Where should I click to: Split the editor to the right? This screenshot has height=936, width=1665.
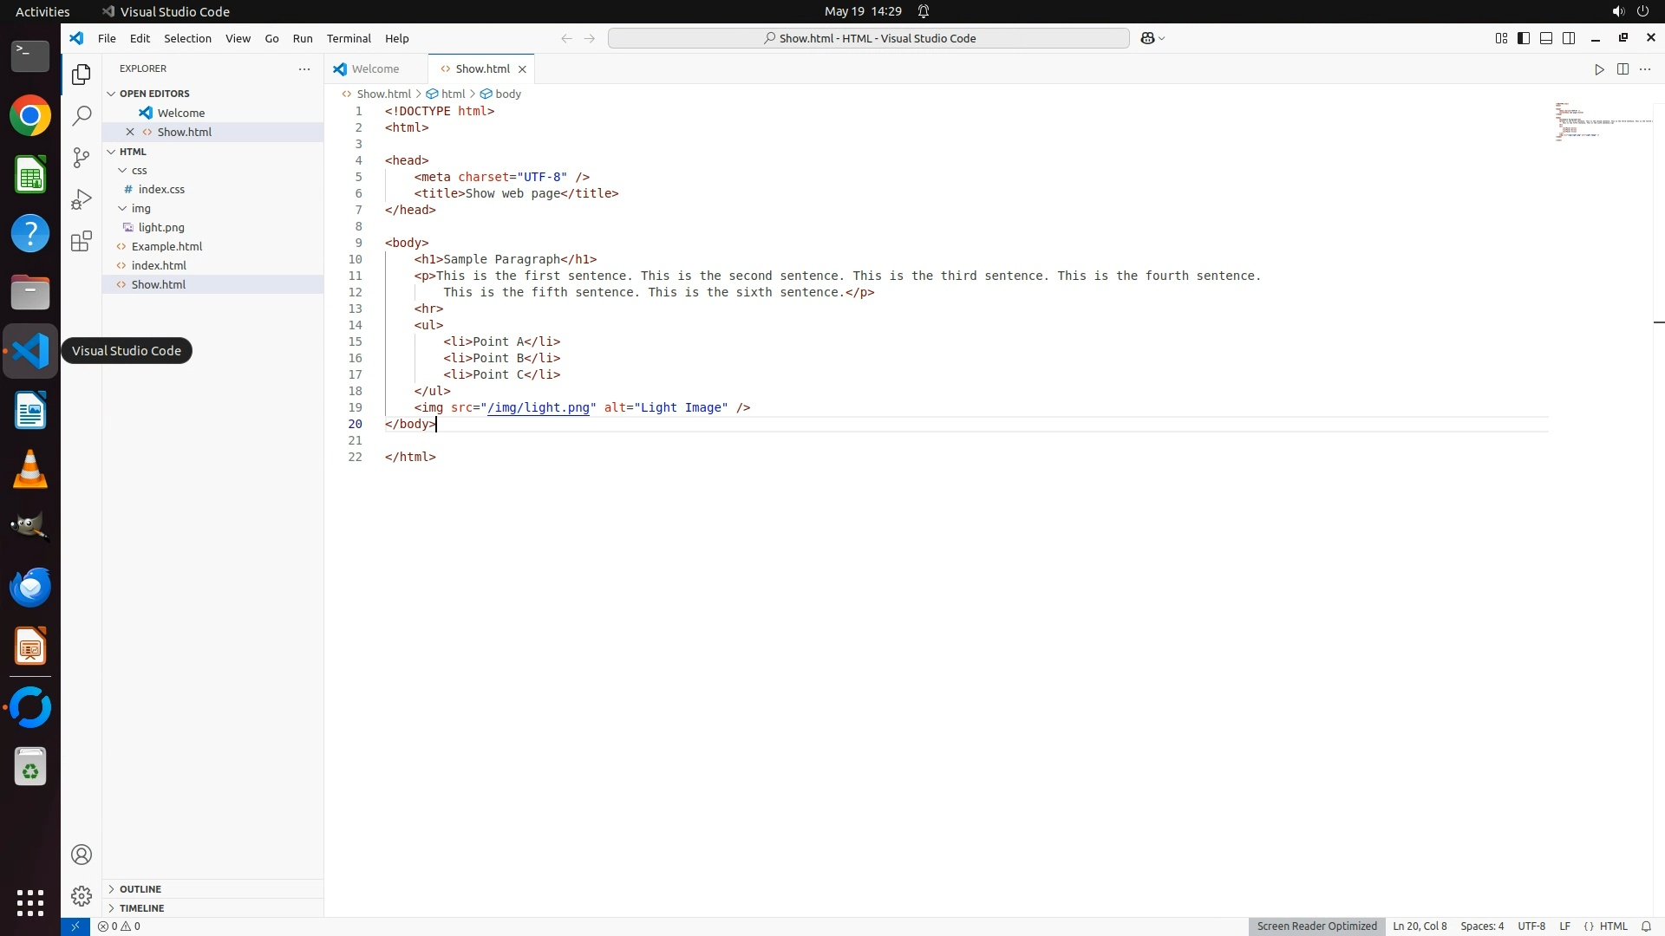1623,69
